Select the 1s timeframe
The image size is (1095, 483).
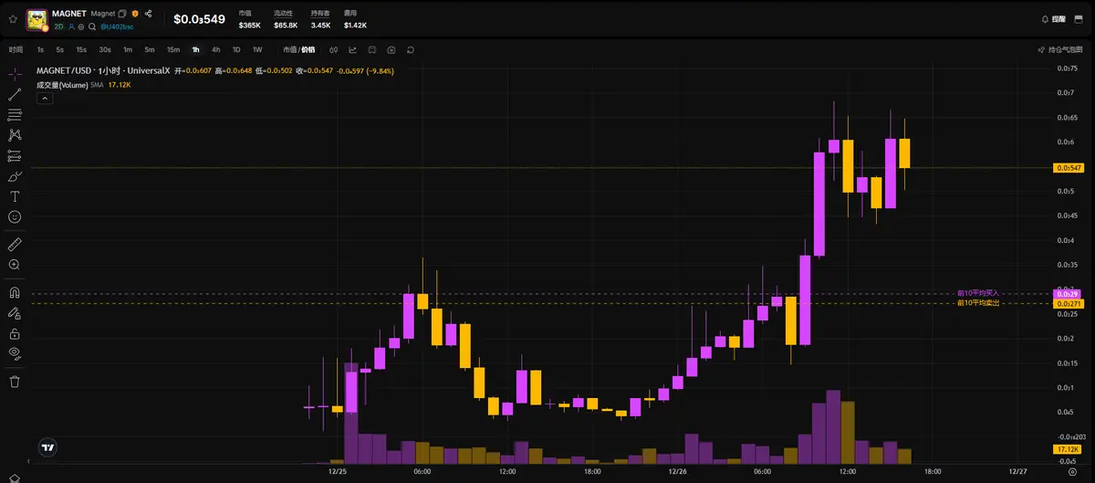(x=40, y=49)
